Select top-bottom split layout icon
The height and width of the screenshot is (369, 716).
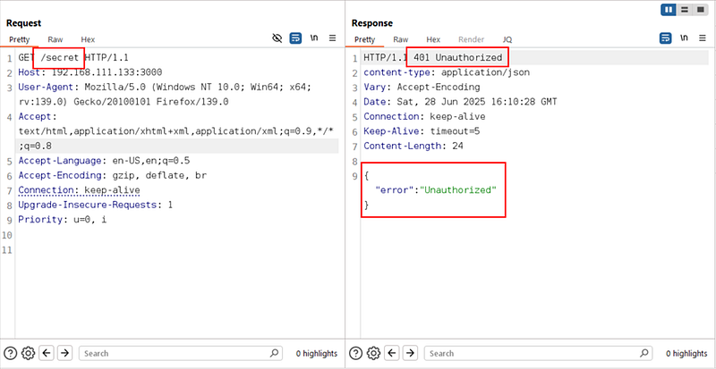point(684,10)
